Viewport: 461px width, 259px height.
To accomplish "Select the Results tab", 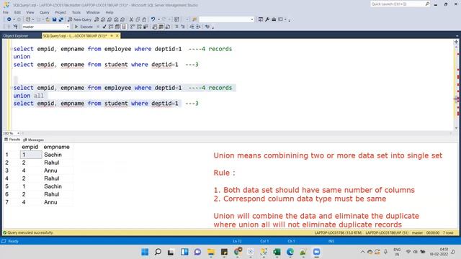I will pyautogui.click(x=12, y=140).
